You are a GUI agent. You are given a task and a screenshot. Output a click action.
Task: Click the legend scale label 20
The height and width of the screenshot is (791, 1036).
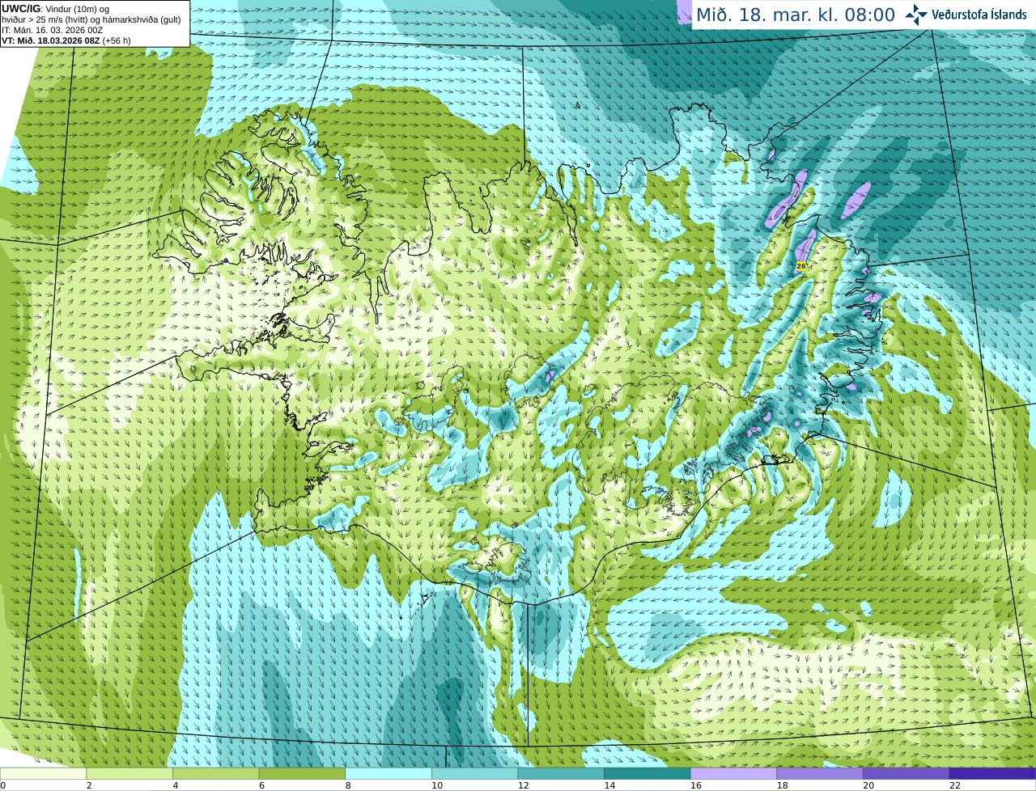(868, 785)
